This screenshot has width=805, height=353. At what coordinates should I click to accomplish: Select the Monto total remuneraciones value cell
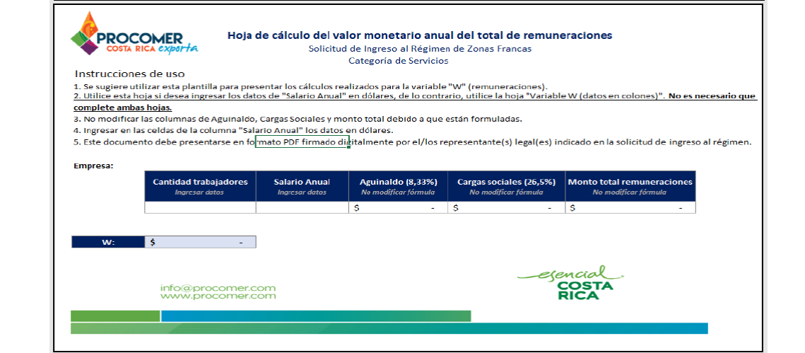pos(630,208)
